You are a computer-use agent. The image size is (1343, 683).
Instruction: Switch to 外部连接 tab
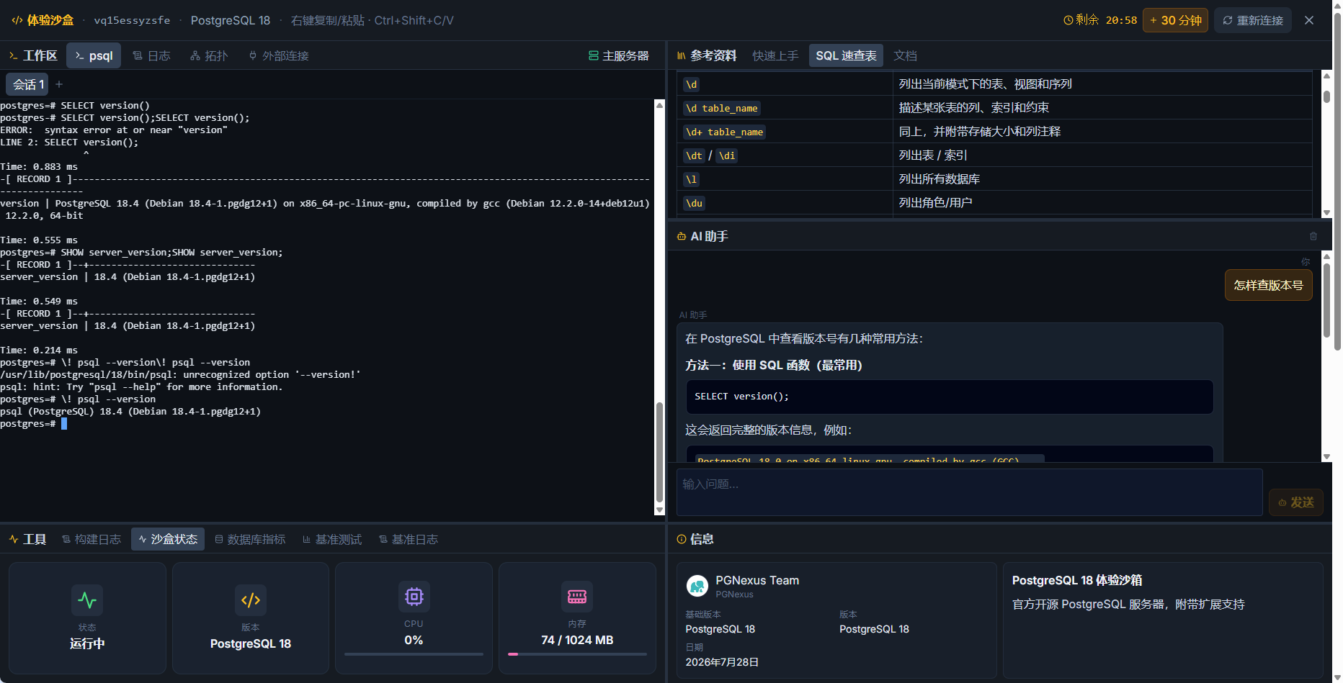tap(278, 55)
